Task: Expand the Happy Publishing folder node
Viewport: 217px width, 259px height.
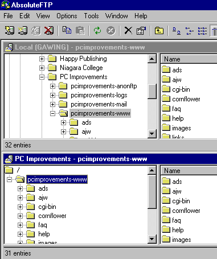Action: tap(42, 59)
